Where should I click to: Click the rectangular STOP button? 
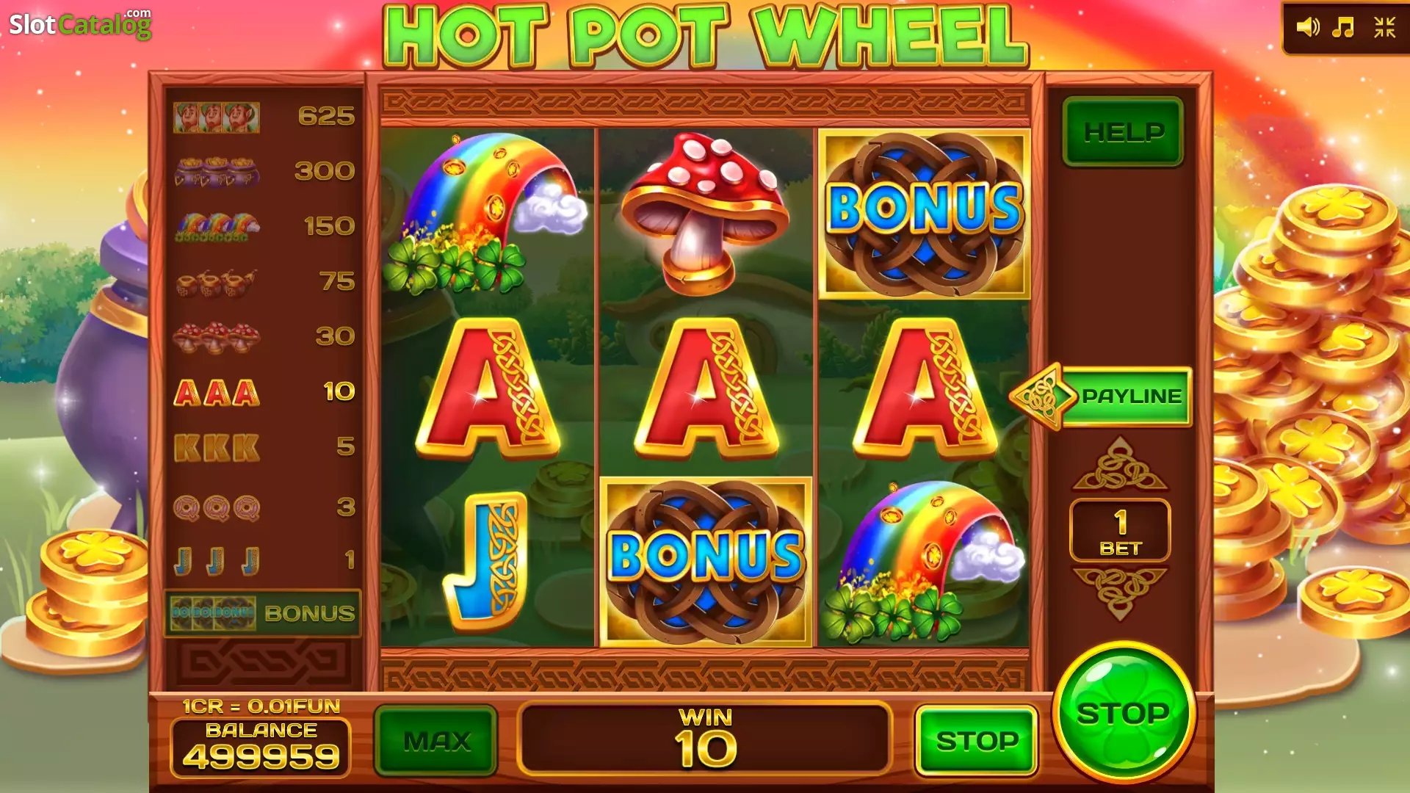[x=976, y=741]
